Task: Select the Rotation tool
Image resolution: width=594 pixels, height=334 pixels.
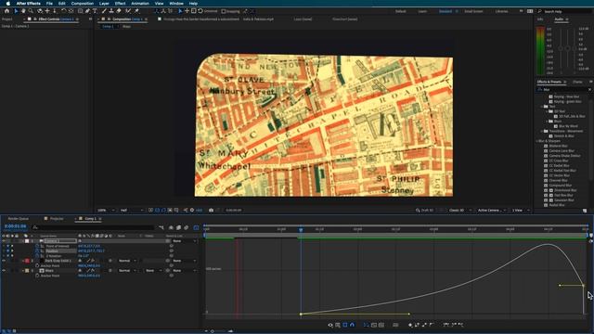Action: (x=64, y=11)
